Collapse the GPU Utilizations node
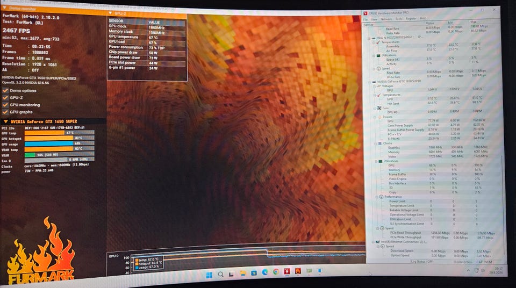 pos(376,161)
